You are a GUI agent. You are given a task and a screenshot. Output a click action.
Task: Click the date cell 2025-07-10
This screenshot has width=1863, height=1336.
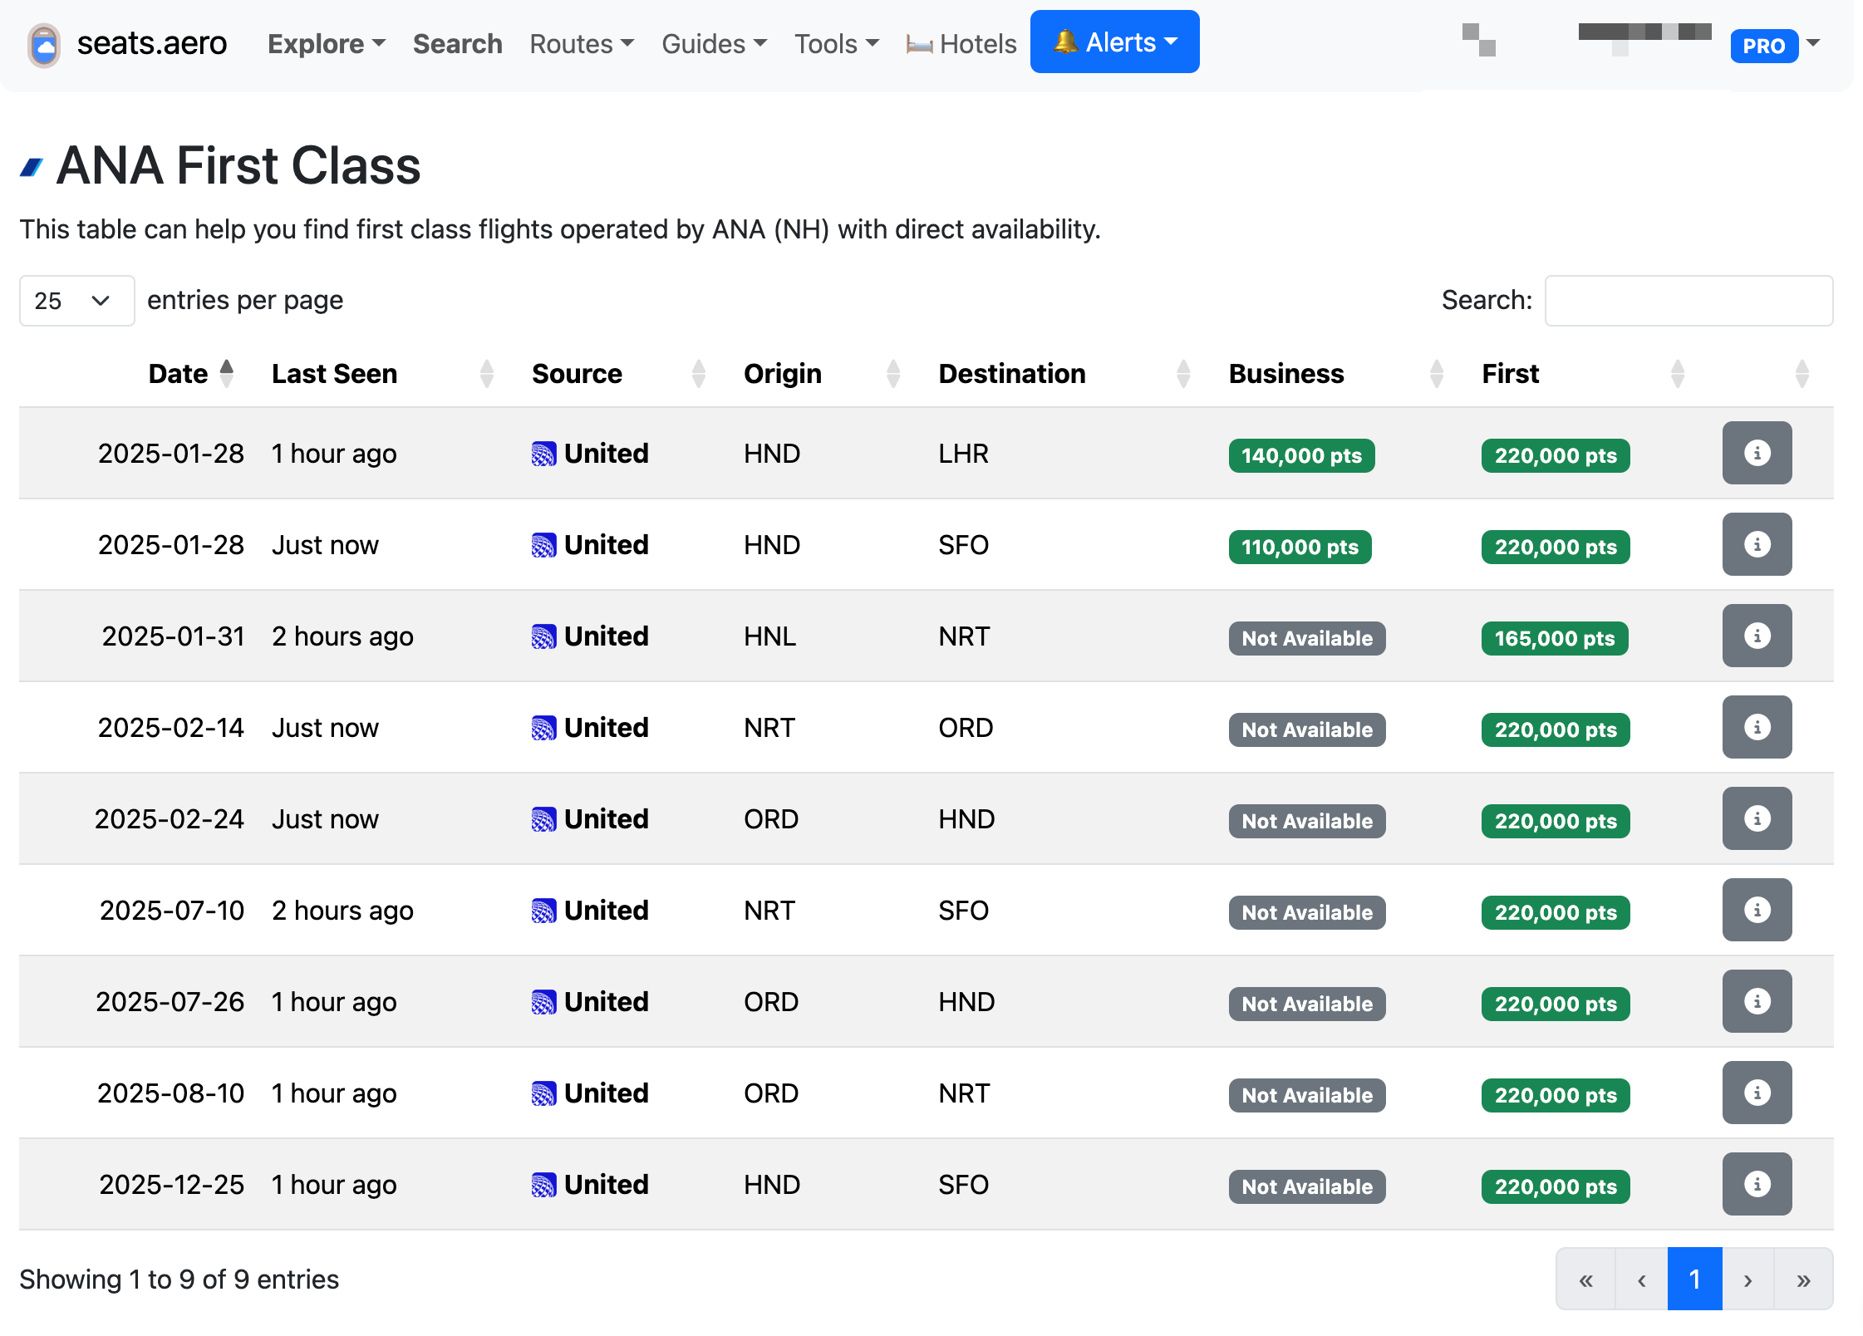point(172,911)
